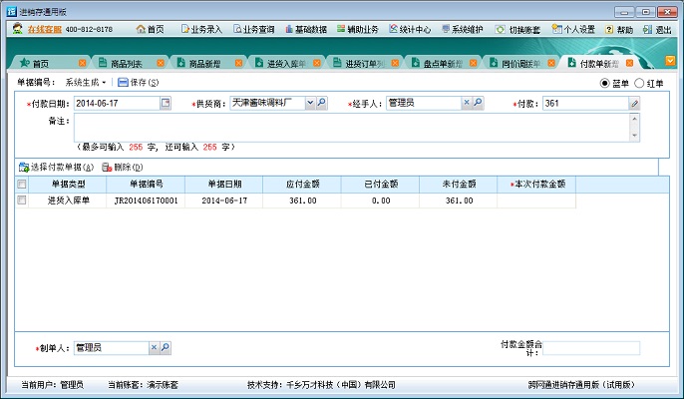The width and height of the screenshot is (684, 399).
Task: Clear the 经手人 field with X icon
Action: point(466,103)
